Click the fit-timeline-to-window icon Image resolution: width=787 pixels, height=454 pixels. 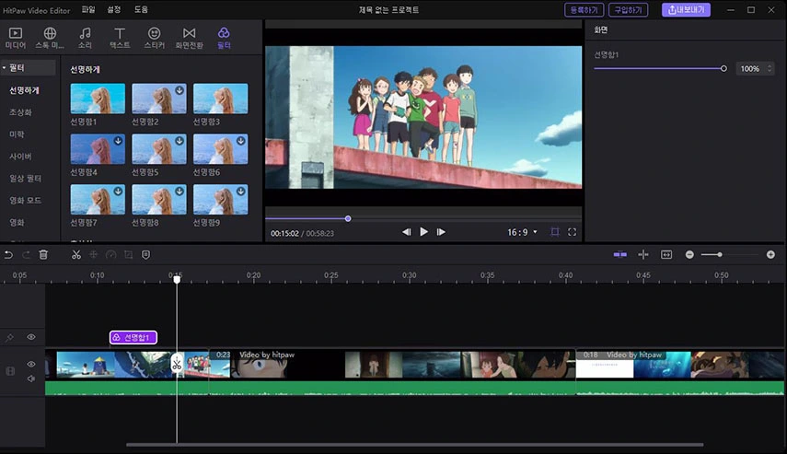click(666, 254)
